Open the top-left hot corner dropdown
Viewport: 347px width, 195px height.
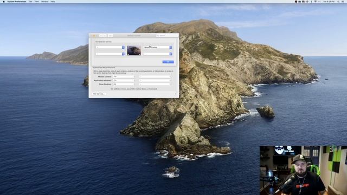(110, 47)
